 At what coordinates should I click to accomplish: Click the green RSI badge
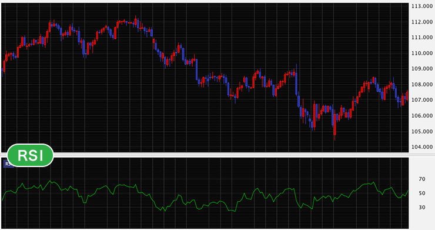click(x=30, y=155)
